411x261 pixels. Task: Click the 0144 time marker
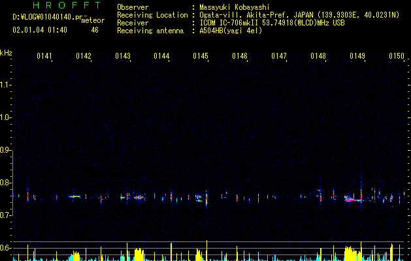[x=161, y=56]
